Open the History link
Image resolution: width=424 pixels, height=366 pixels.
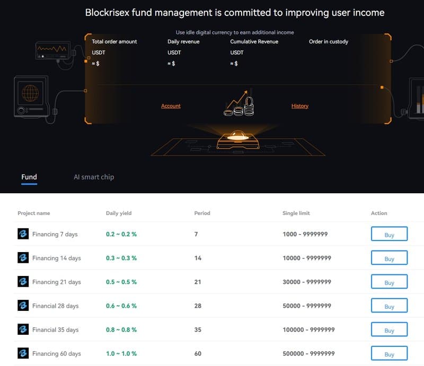click(300, 106)
